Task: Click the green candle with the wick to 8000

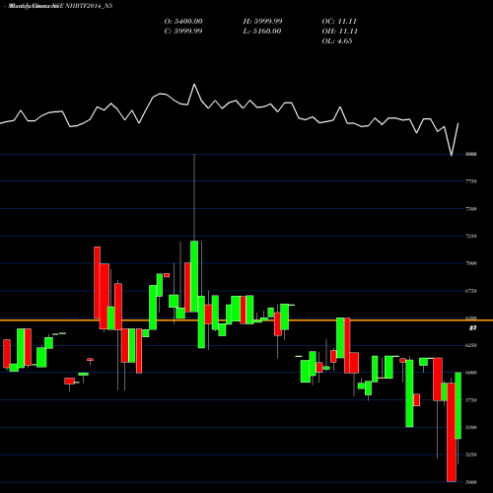Action: click(194, 276)
